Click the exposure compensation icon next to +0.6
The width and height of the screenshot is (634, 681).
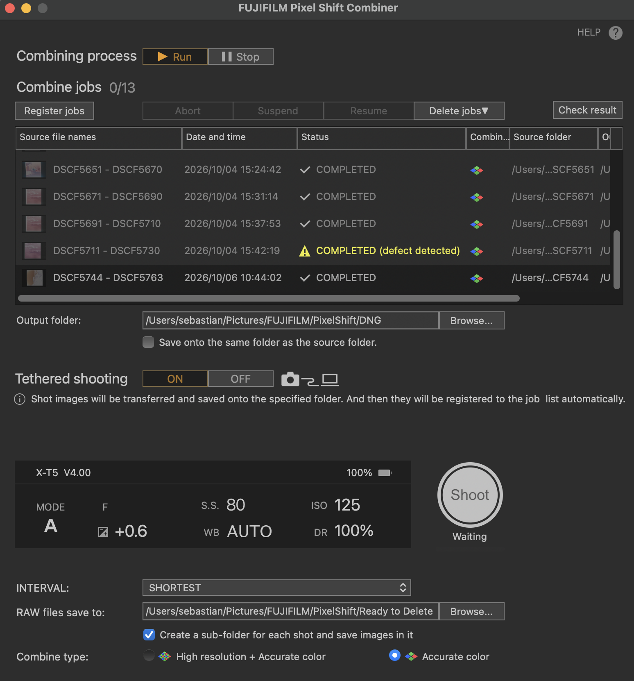pos(103,532)
